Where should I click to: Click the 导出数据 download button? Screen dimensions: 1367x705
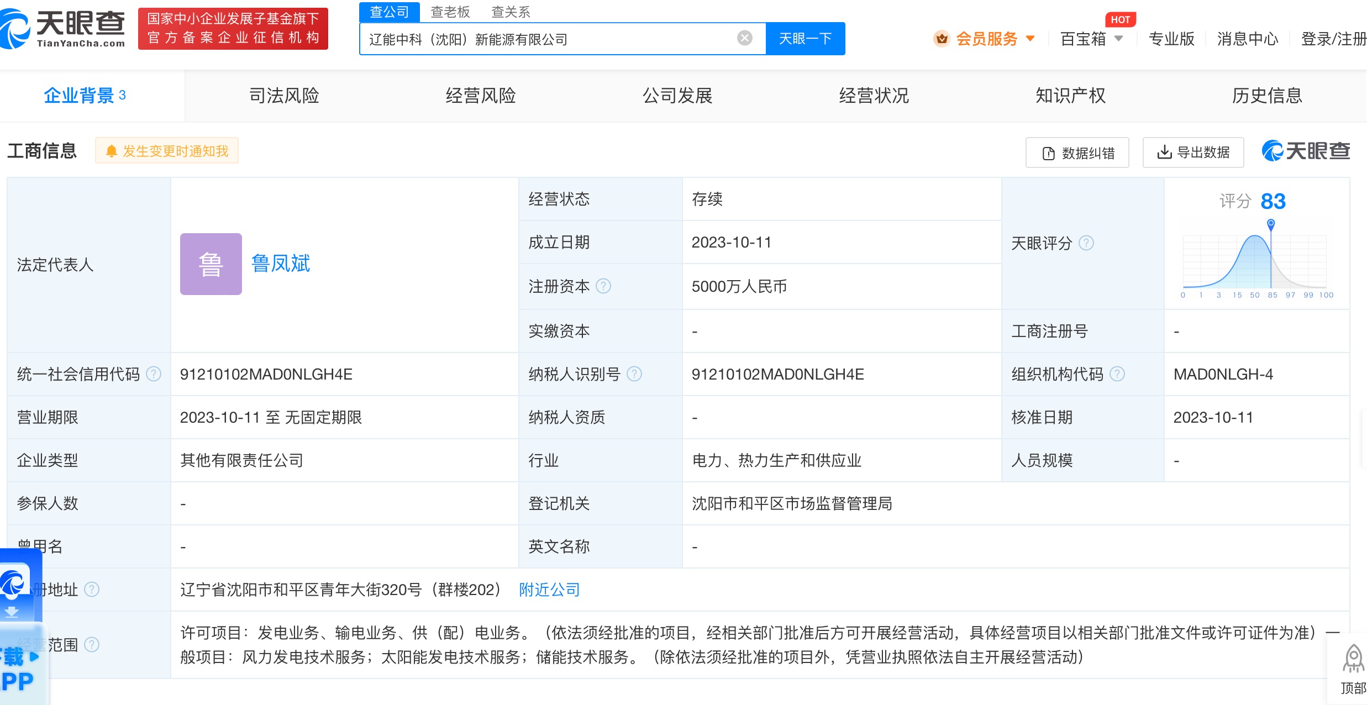(1194, 152)
